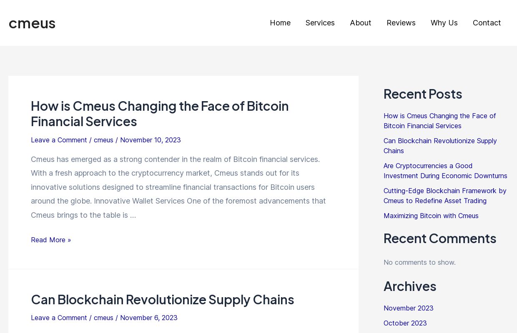Open the November 2023 archive
517x333 pixels.
409,308
